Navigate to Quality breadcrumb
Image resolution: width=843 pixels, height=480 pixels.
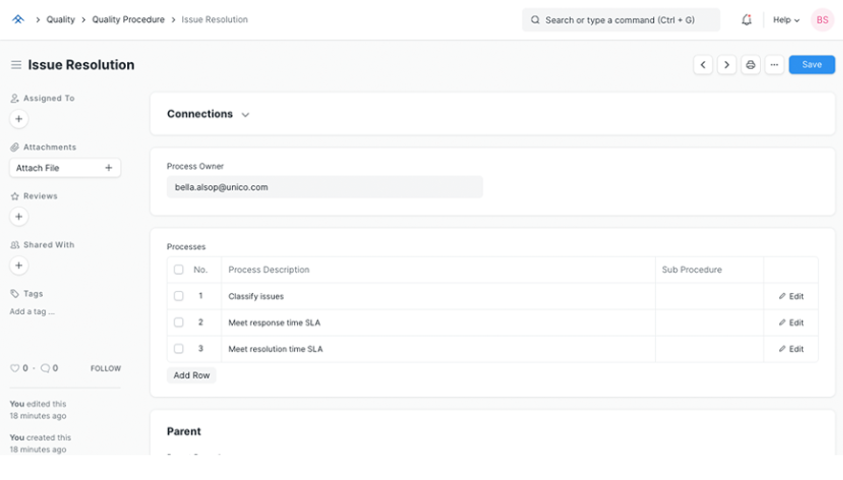[x=61, y=20]
